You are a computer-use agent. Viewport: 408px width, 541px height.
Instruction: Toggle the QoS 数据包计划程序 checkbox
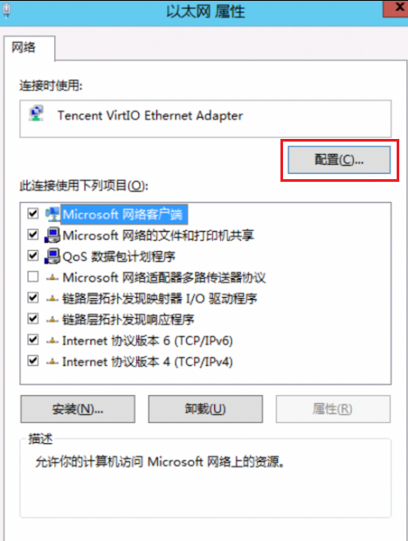tap(33, 256)
